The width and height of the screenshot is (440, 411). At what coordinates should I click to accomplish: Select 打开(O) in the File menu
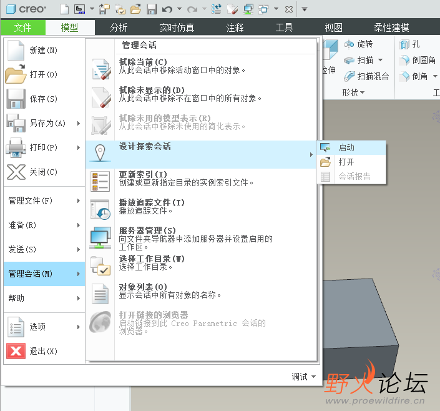(x=44, y=74)
